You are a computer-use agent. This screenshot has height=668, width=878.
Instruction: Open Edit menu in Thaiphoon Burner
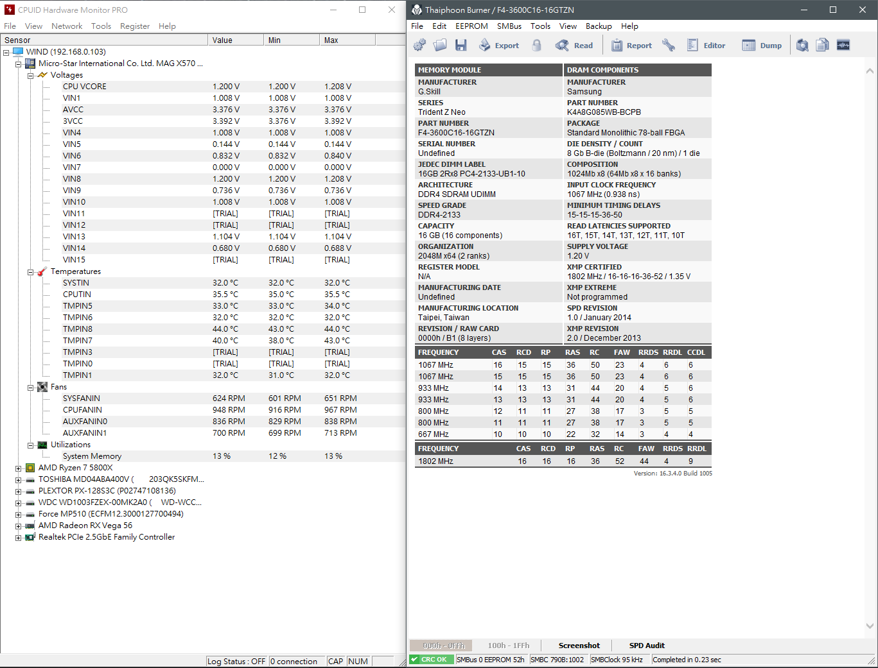[x=439, y=26]
